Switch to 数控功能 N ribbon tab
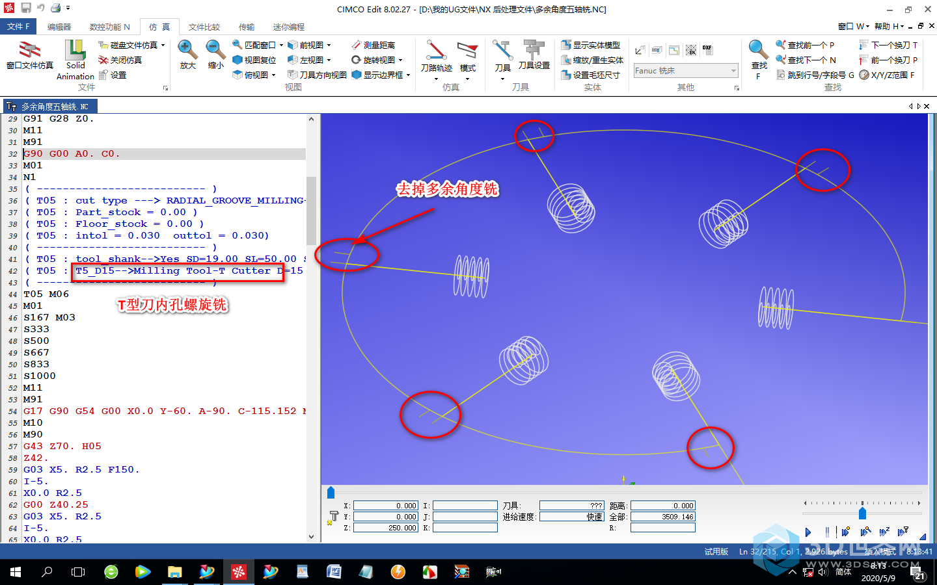 (x=109, y=27)
